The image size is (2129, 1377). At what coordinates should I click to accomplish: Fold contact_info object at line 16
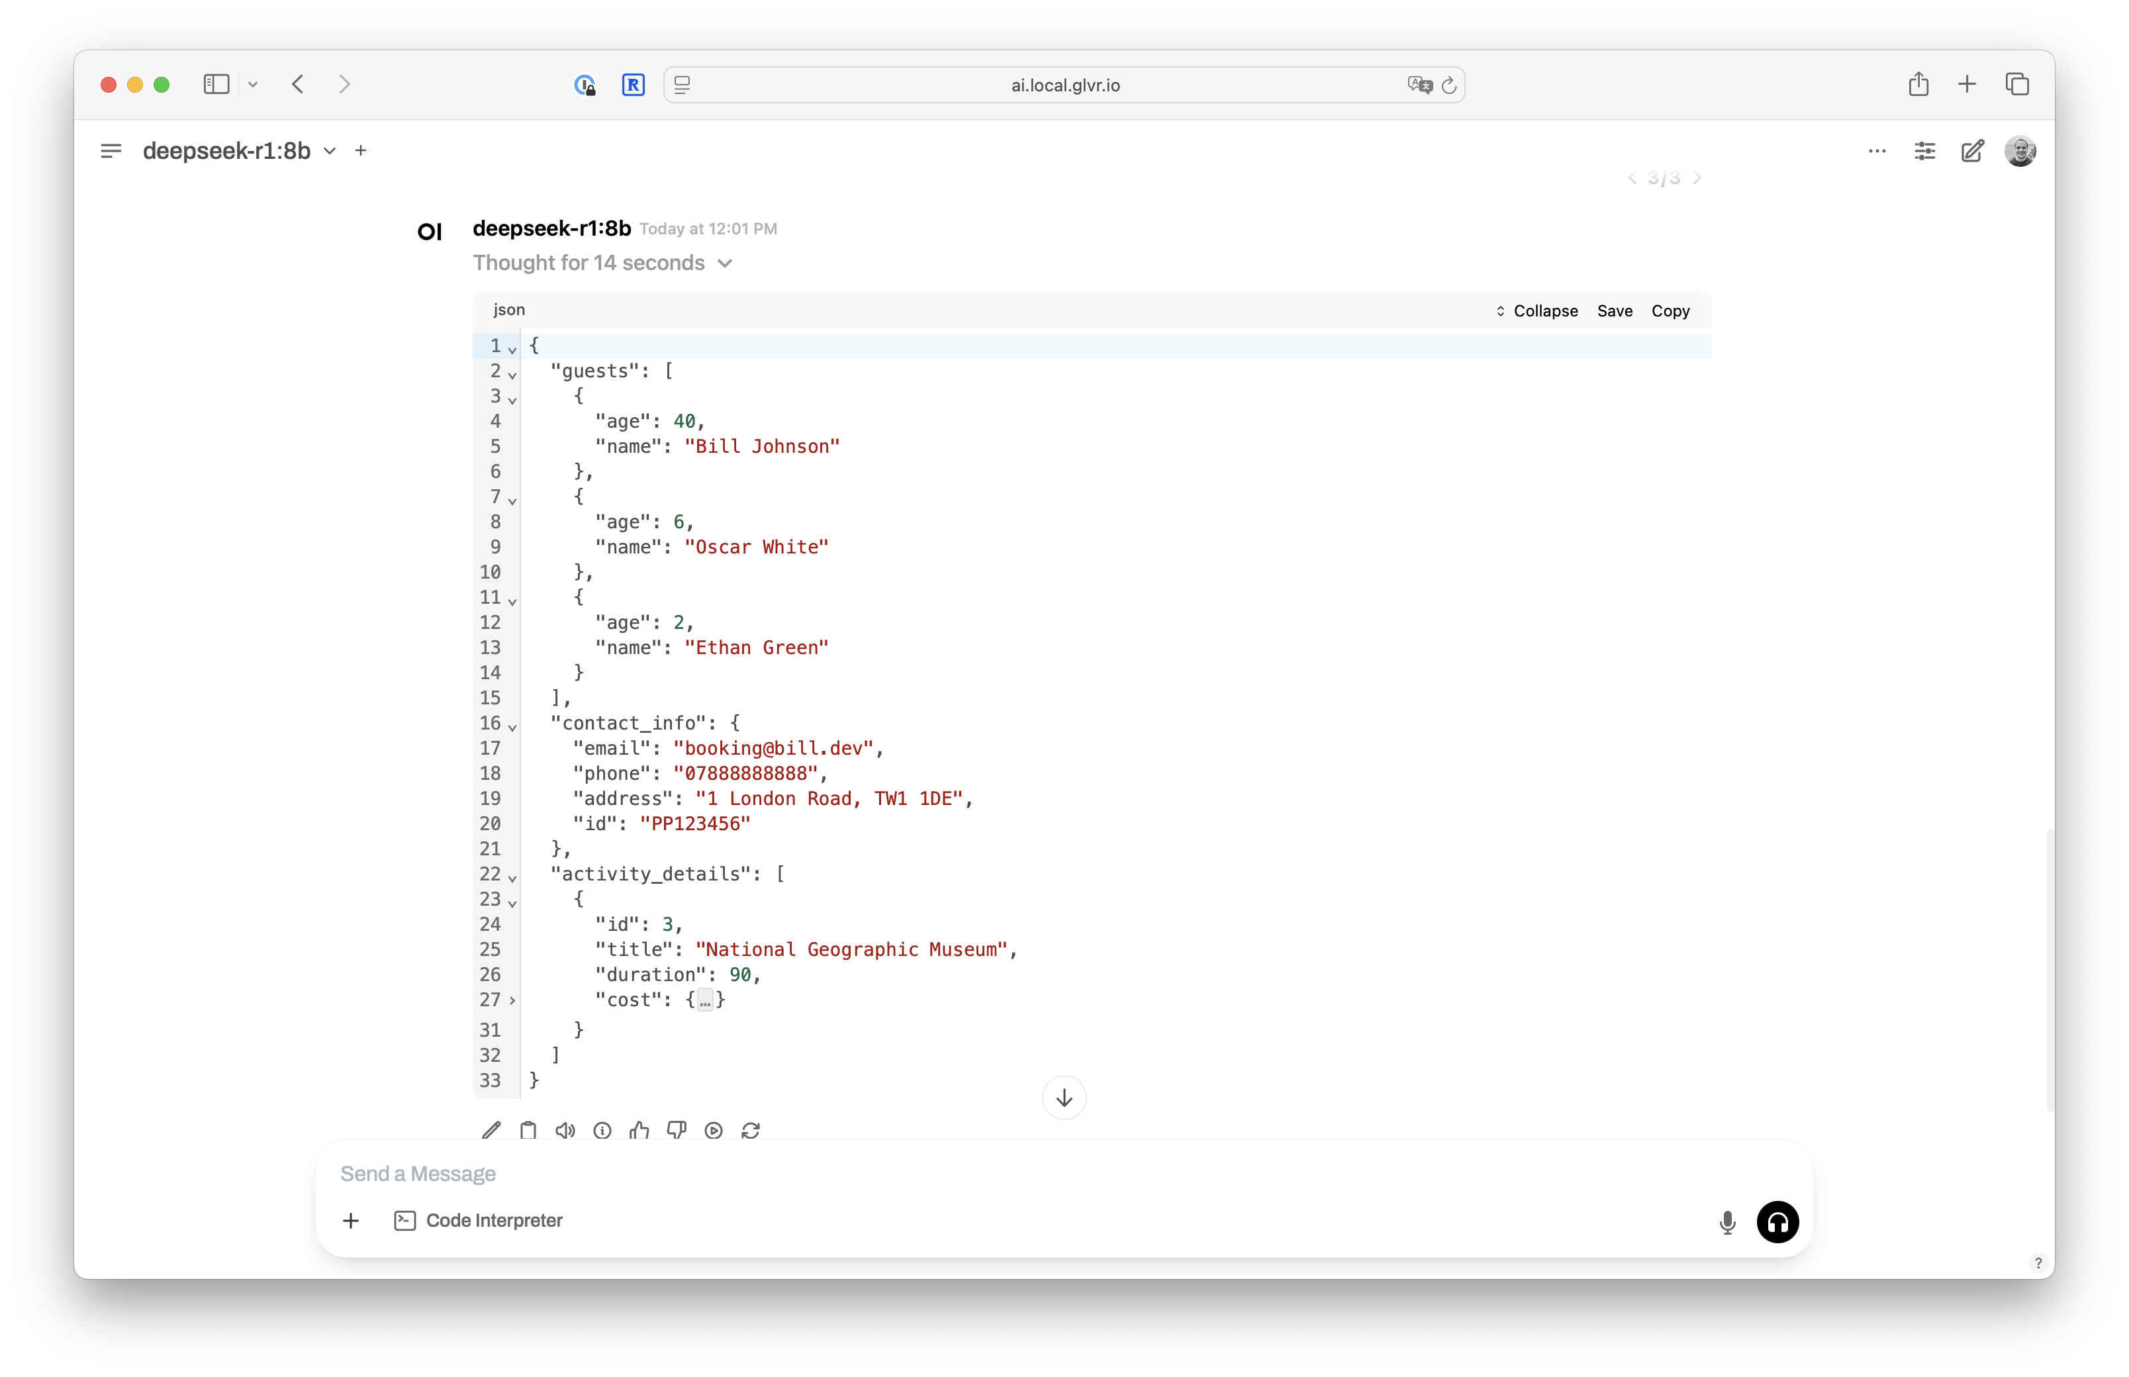click(x=512, y=727)
